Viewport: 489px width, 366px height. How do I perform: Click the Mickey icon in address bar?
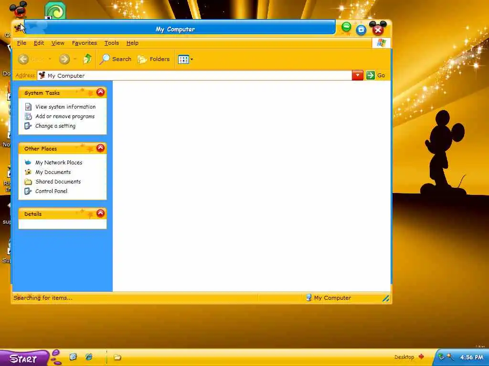pyautogui.click(x=42, y=75)
